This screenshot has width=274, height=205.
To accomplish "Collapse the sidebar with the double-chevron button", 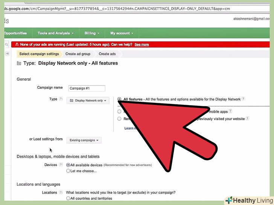I will pyautogui.click(x=8, y=54).
